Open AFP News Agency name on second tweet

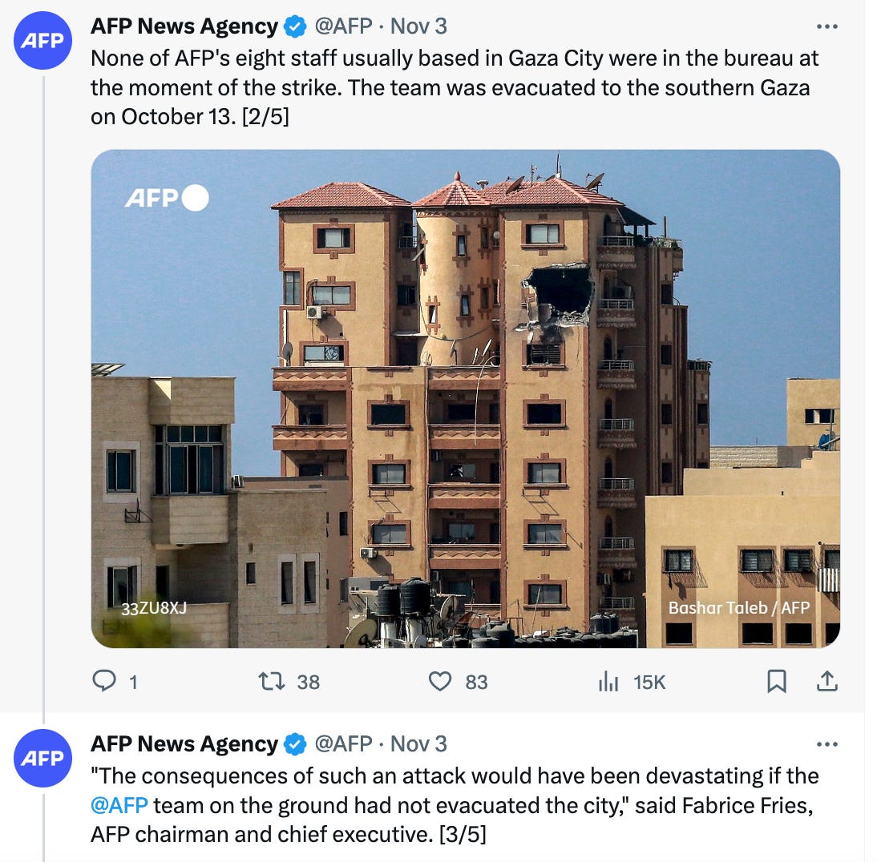184,744
